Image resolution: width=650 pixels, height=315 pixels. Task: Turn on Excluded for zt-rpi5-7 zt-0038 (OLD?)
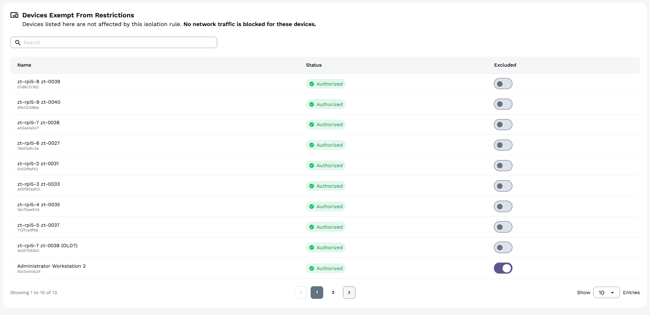[503, 248]
